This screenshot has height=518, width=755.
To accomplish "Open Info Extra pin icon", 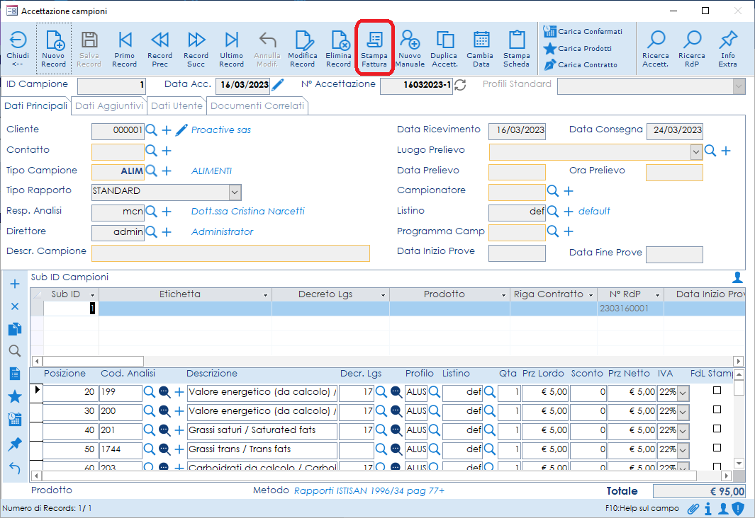I will [x=728, y=49].
